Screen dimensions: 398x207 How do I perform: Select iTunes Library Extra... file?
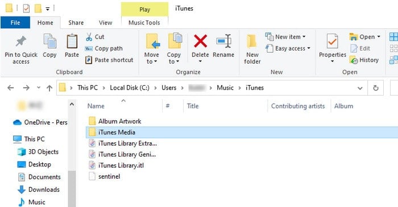[x=123, y=143]
